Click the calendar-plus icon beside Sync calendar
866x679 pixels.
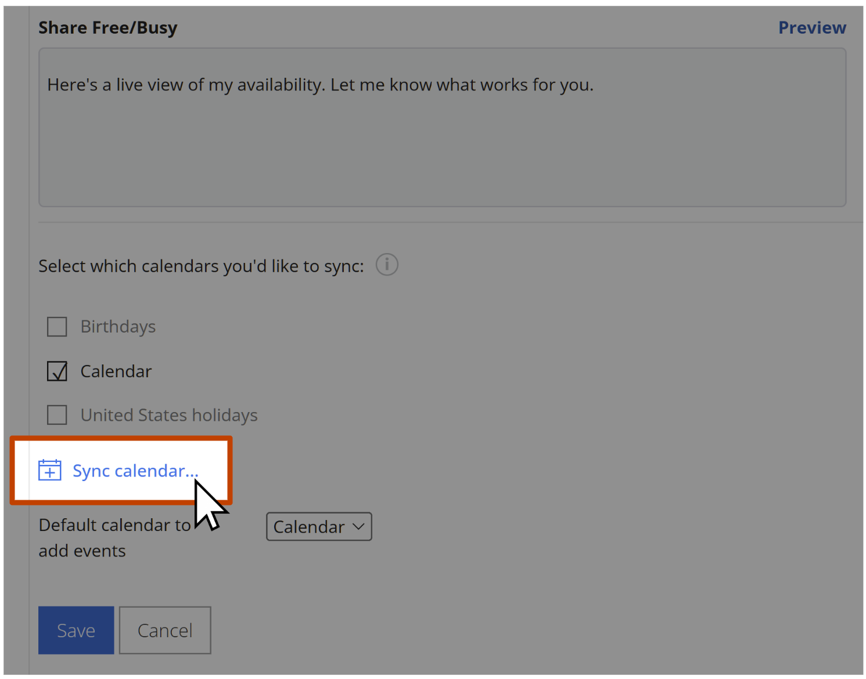(x=49, y=470)
